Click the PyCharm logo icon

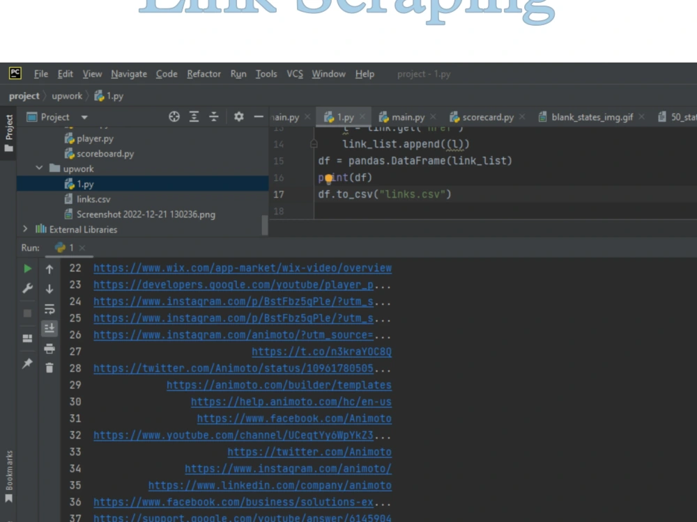[15, 73]
